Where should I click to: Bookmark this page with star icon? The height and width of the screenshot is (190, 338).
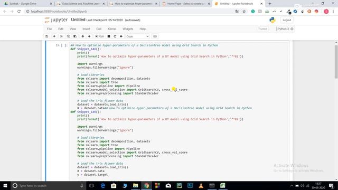(x=244, y=12)
